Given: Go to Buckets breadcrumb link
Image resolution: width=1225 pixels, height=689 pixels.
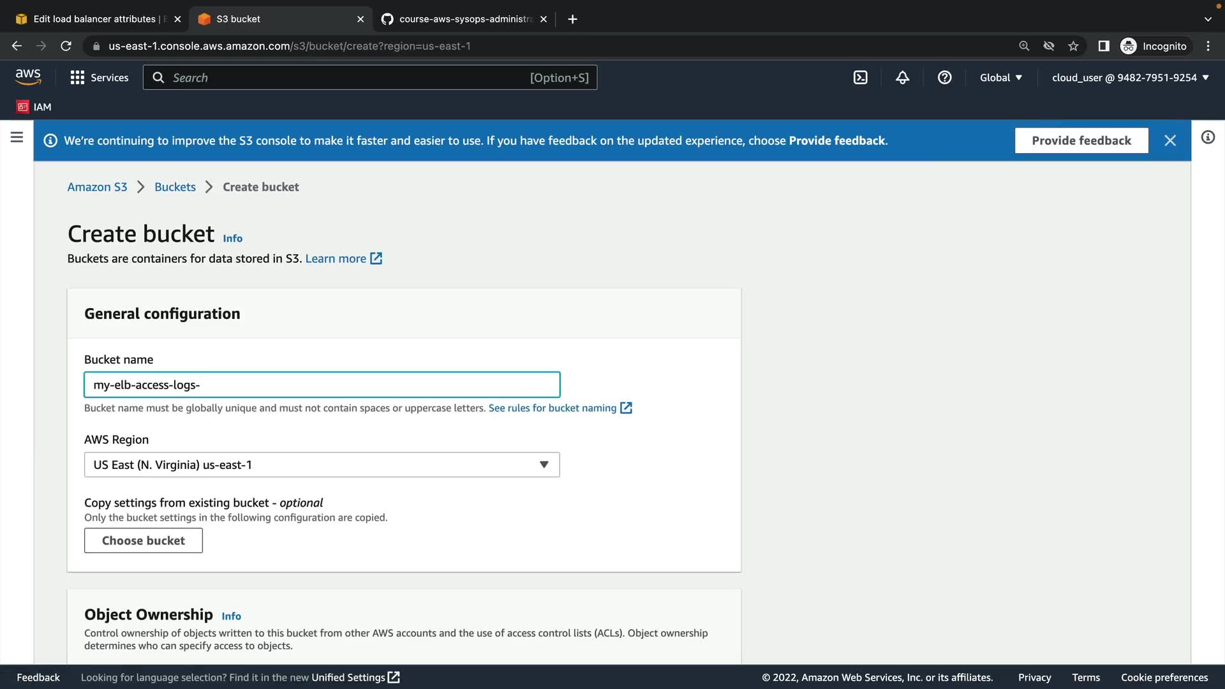Looking at the screenshot, I should (x=175, y=187).
